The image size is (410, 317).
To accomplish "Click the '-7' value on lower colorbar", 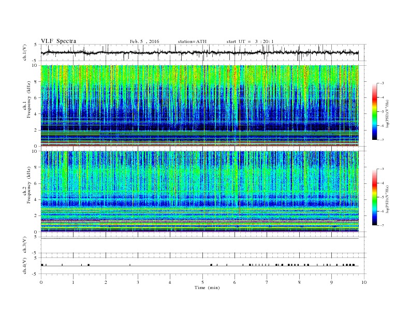I will pos(382,225).
